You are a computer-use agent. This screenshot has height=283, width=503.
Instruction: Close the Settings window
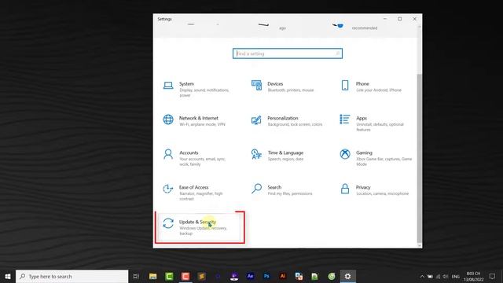(414, 19)
